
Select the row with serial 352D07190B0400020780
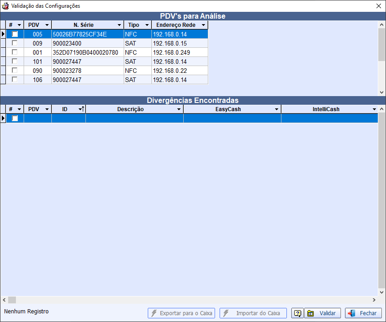(x=85, y=52)
